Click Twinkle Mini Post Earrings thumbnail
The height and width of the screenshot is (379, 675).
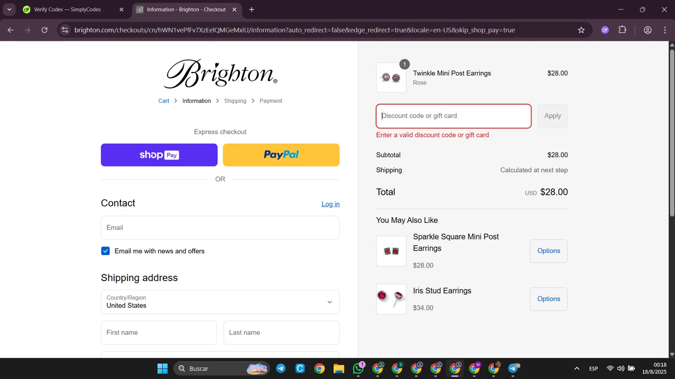coord(391,78)
